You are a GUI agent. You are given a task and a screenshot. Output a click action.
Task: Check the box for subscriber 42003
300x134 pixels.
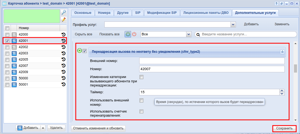[x=7, y=54]
